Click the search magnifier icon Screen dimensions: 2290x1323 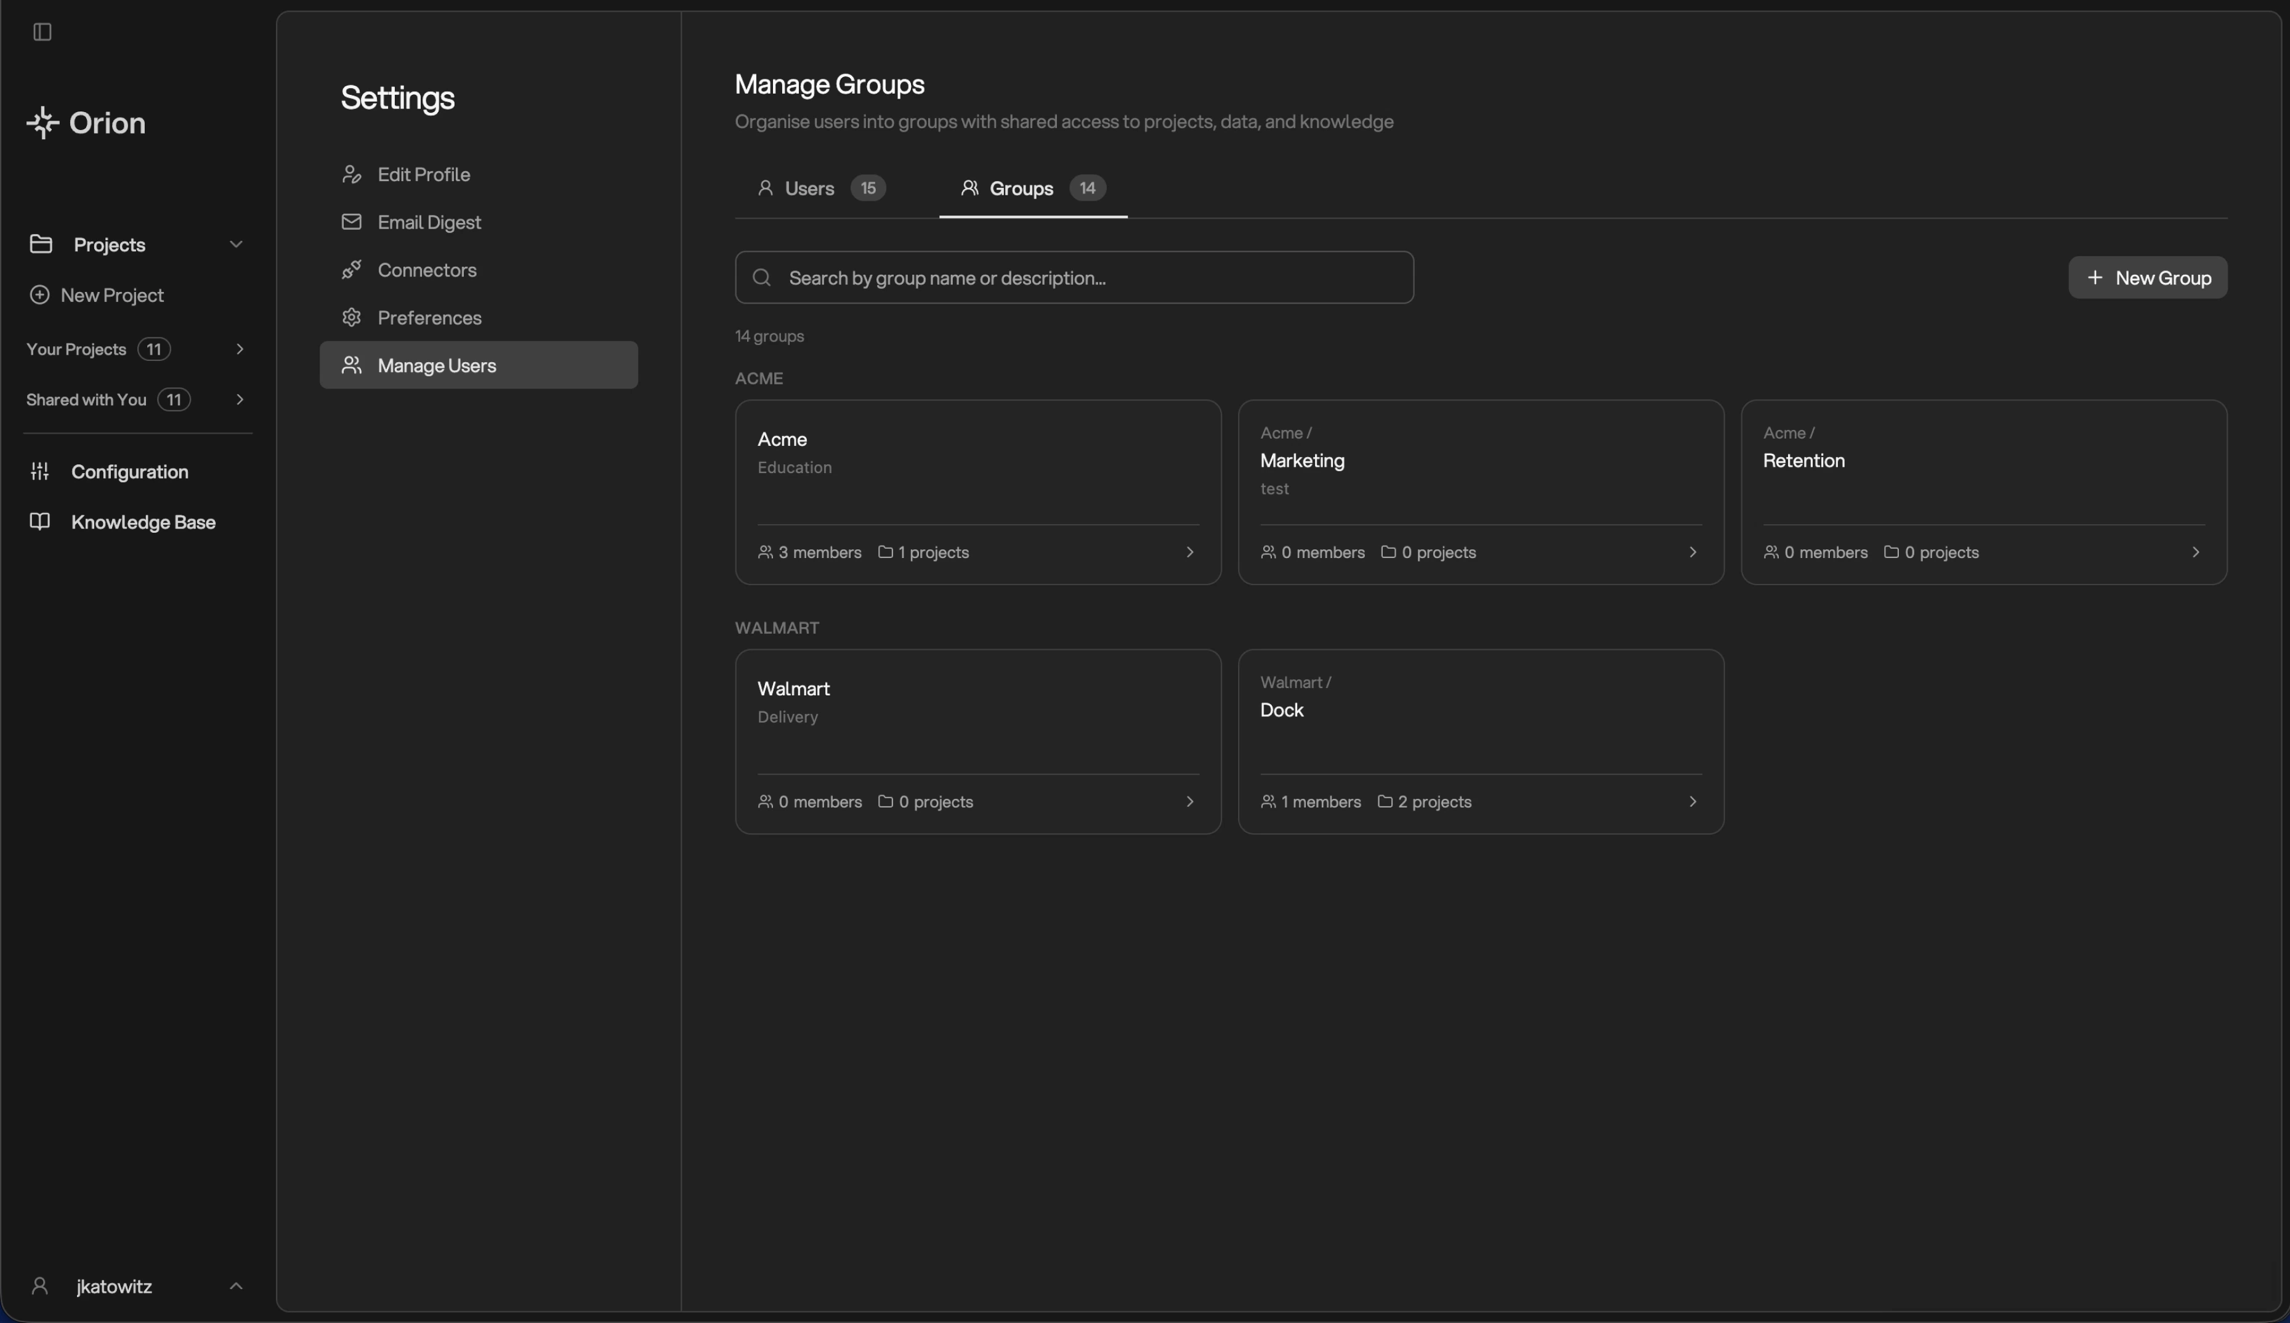tap(762, 277)
